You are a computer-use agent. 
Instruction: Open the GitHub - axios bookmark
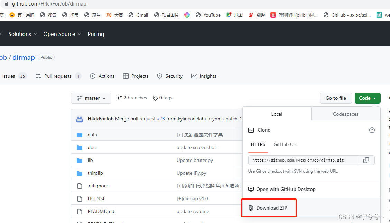coord(347,15)
